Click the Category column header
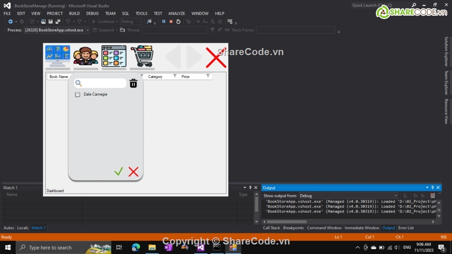Image resolution: width=452 pixels, height=254 pixels. click(156, 77)
